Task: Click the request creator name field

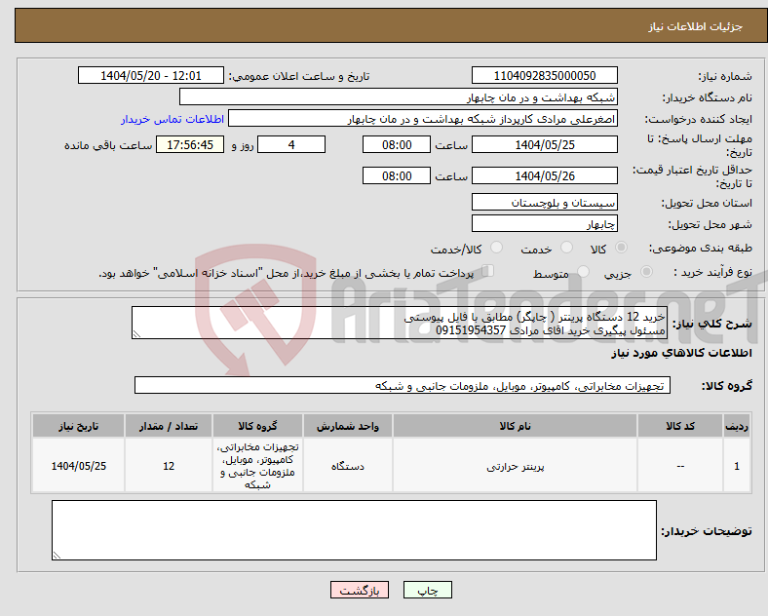Action: [423, 119]
